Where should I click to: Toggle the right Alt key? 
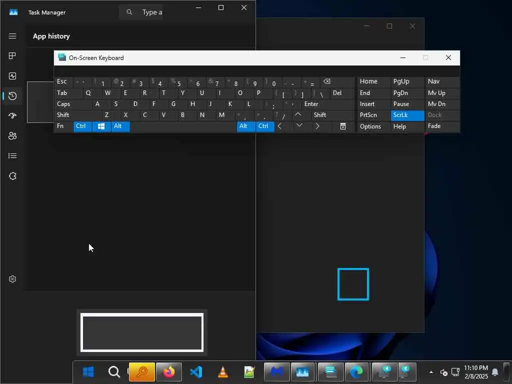click(246, 126)
